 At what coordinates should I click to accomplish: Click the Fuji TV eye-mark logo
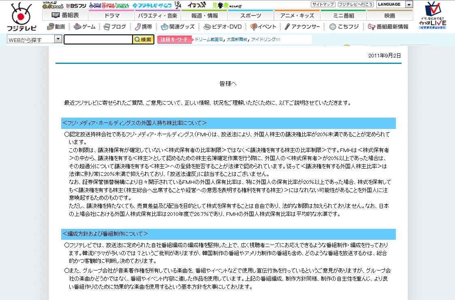click(21, 17)
